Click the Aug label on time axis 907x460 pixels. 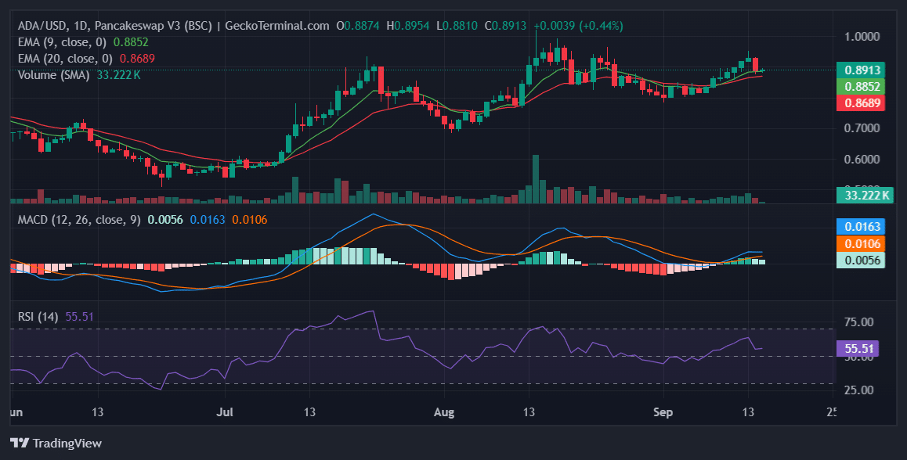point(444,412)
